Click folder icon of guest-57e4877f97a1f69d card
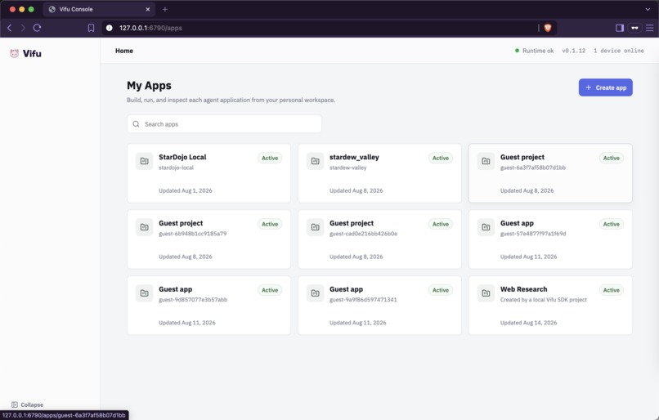659x420 pixels. [486, 227]
